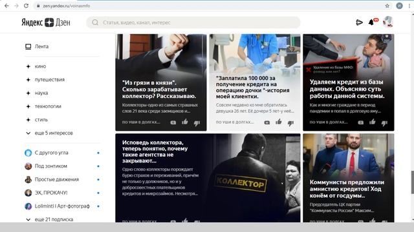Click Лента monitor icon
Screen dimensions: 414x232
[28, 46]
